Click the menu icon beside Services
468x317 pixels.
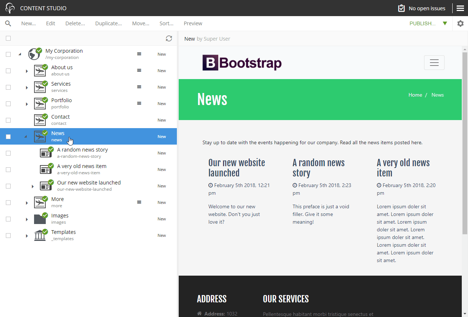(x=139, y=87)
